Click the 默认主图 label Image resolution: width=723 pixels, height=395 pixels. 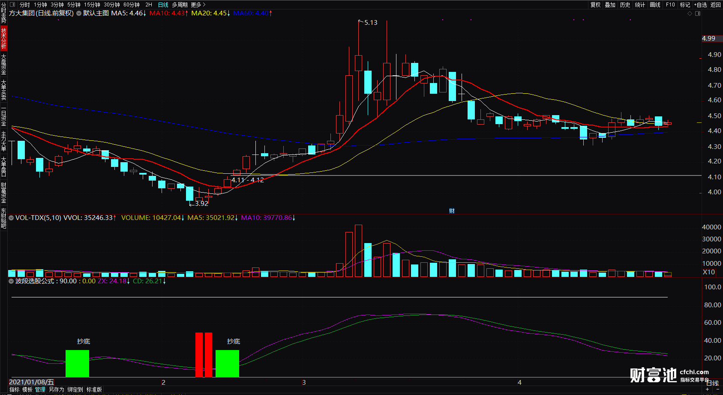coord(96,13)
